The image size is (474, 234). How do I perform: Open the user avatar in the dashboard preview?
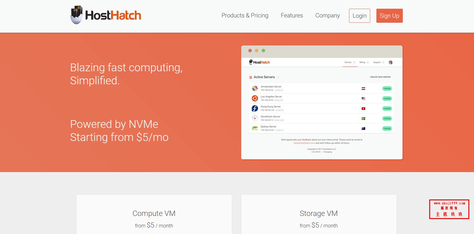pos(391,62)
